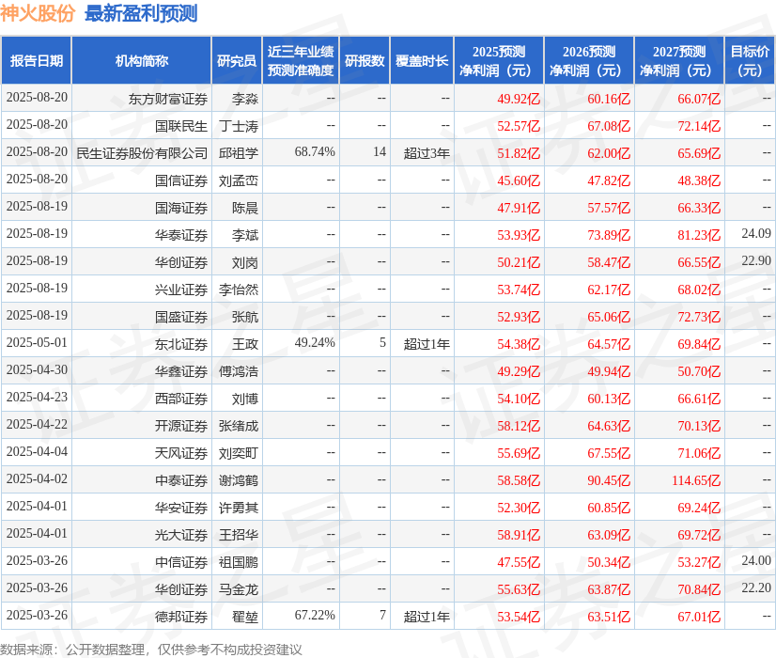Click 2025 forecast 45.60亿

point(519,180)
